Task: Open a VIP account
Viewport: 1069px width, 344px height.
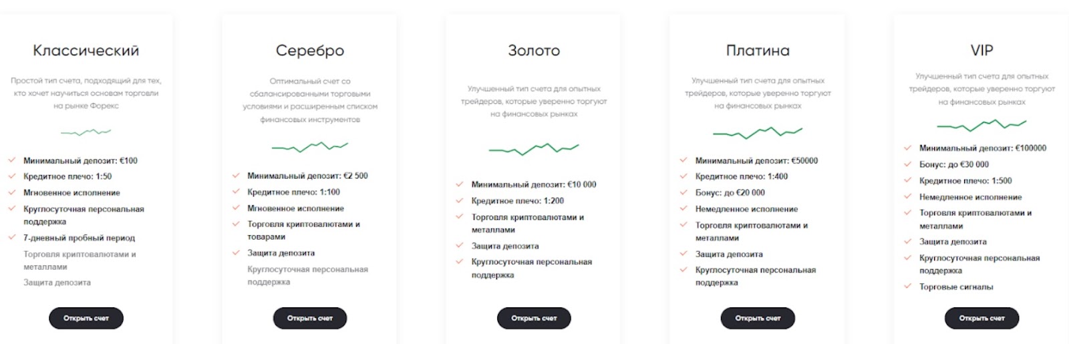Action: click(981, 318)
